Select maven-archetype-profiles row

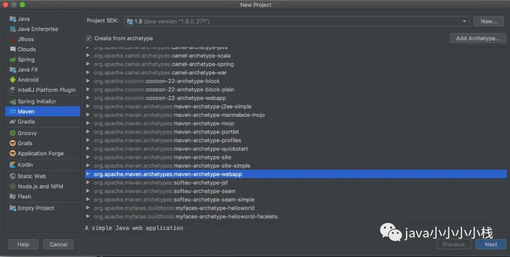pyautogui.click(x=296, y=140)
